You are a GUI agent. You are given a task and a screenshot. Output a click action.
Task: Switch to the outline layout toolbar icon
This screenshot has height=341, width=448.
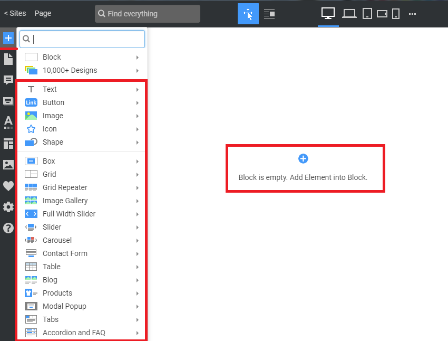tap(269, 14)
